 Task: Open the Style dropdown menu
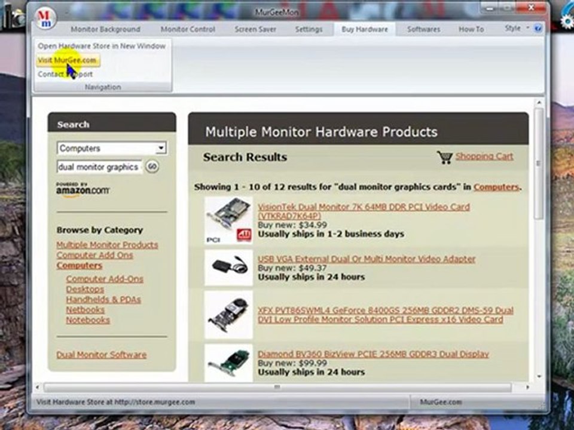click(517, 28)
